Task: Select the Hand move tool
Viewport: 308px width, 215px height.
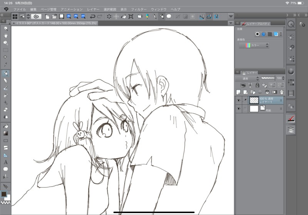Action: tap(6, 35)
